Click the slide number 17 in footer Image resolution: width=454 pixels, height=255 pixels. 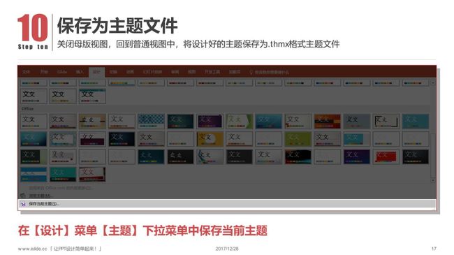click(x=434, y=249)
